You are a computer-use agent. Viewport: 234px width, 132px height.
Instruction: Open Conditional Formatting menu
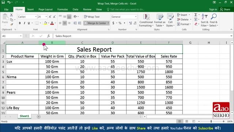pos(146,20)
